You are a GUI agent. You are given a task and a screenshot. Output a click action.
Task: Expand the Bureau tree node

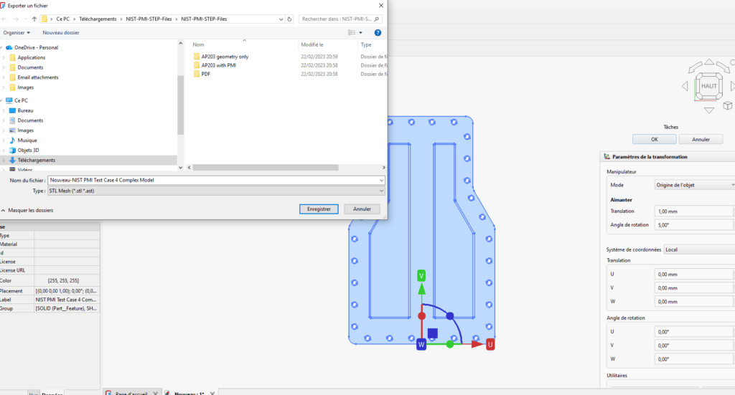click(x=4, y=111)
